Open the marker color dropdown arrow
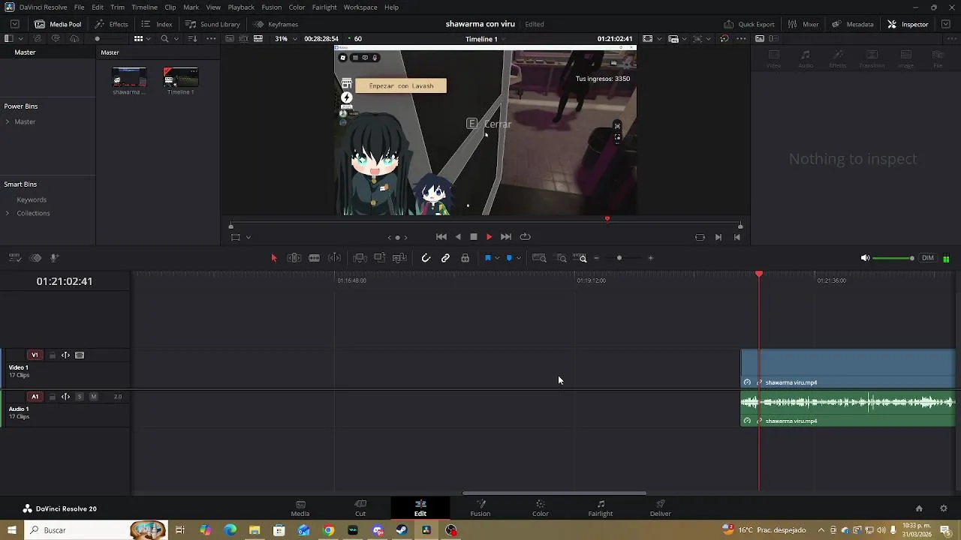Image resolution: width=961 pixels, height=540 pixels. 519,258
